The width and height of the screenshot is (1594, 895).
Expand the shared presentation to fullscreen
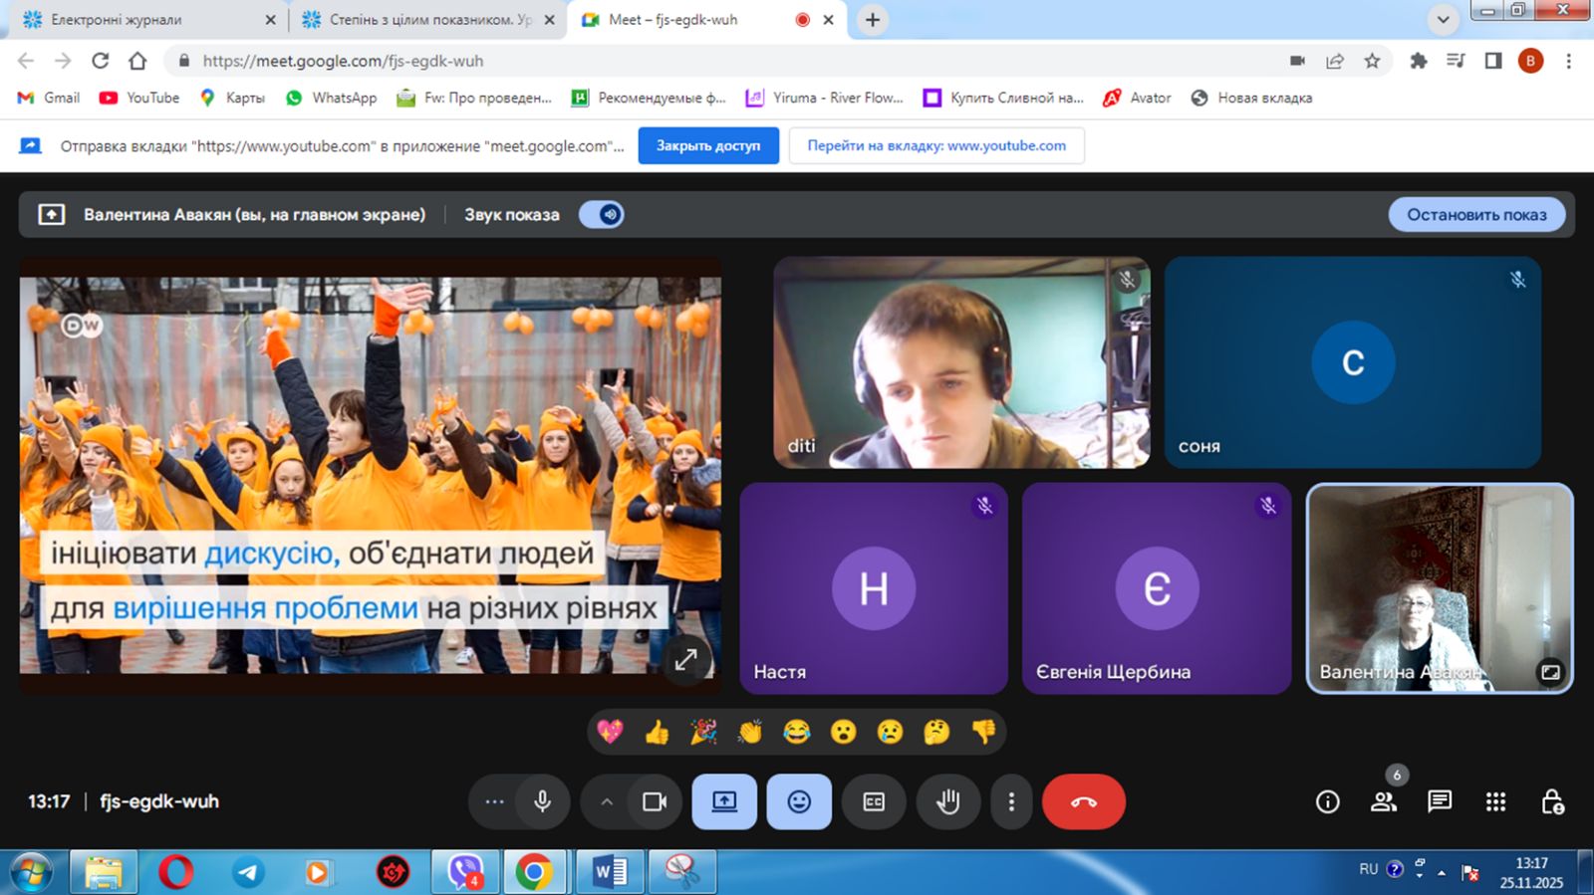(x=685, y=659)
